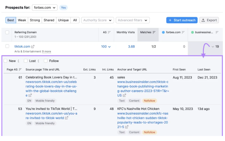The height and width of the screenshot is (141, 225).
Task: Select the Shared tab
Action: pyautogui.click(x=49, y=20)
